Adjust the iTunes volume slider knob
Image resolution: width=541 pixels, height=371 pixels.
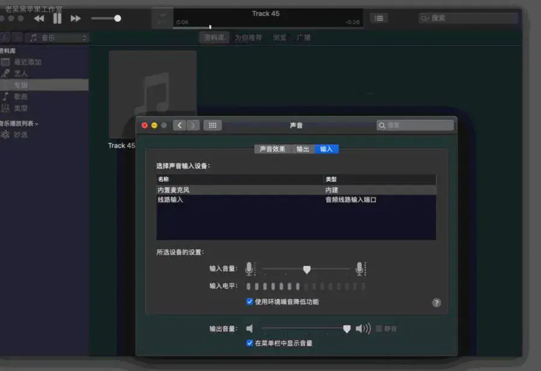click(118, 18)
